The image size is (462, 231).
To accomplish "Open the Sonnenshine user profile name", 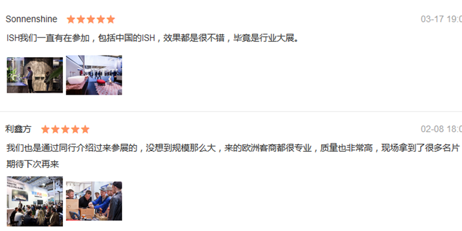I will pyautogui.click(x=32, y=19).
